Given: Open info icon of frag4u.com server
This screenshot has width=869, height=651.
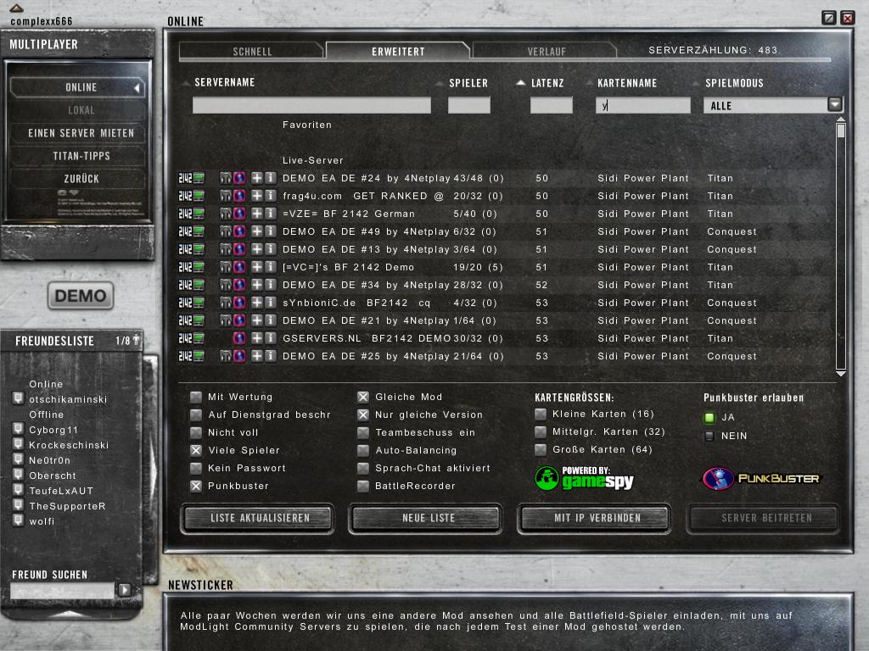Looking at the screenshot, I should pyautogui.click(x=271, y=196).
